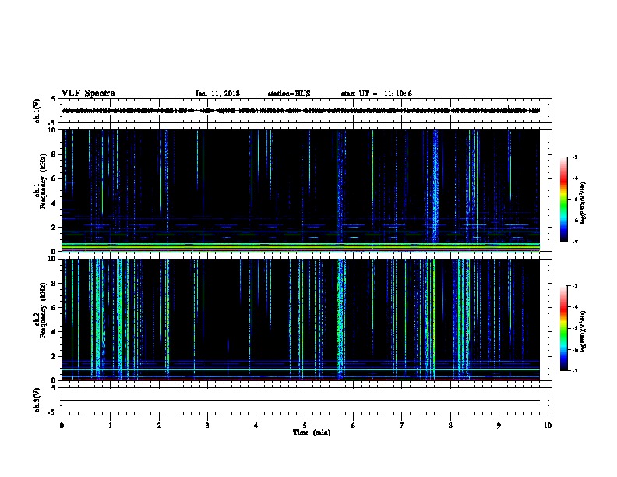Click the "ch.3(V)" axis label
Screen dimensions: 617x477
pos(37,400)
